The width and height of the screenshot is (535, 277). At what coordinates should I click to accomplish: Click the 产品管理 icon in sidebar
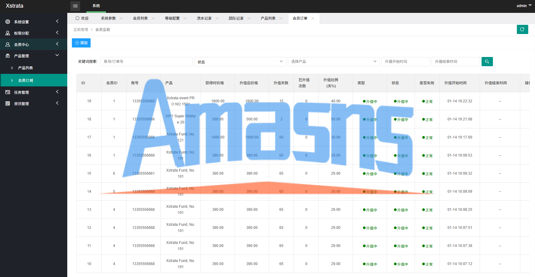8,56
